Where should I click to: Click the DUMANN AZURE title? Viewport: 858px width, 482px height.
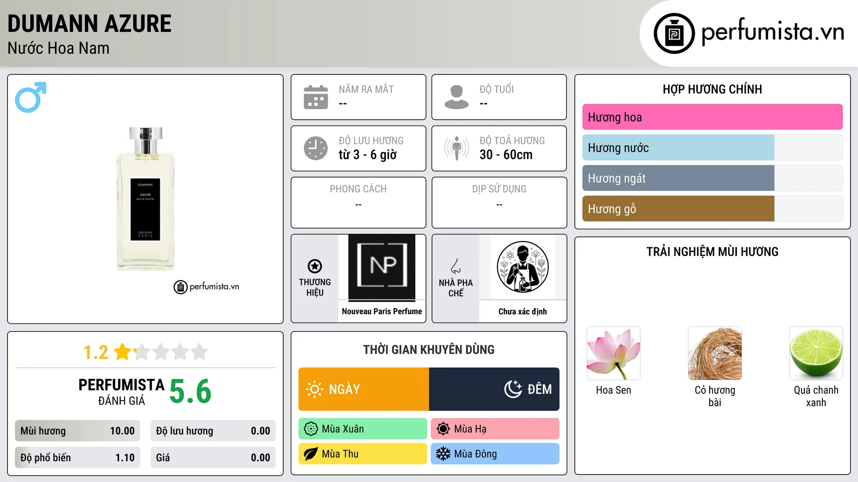pyautogui.click(x=90, y=24)
